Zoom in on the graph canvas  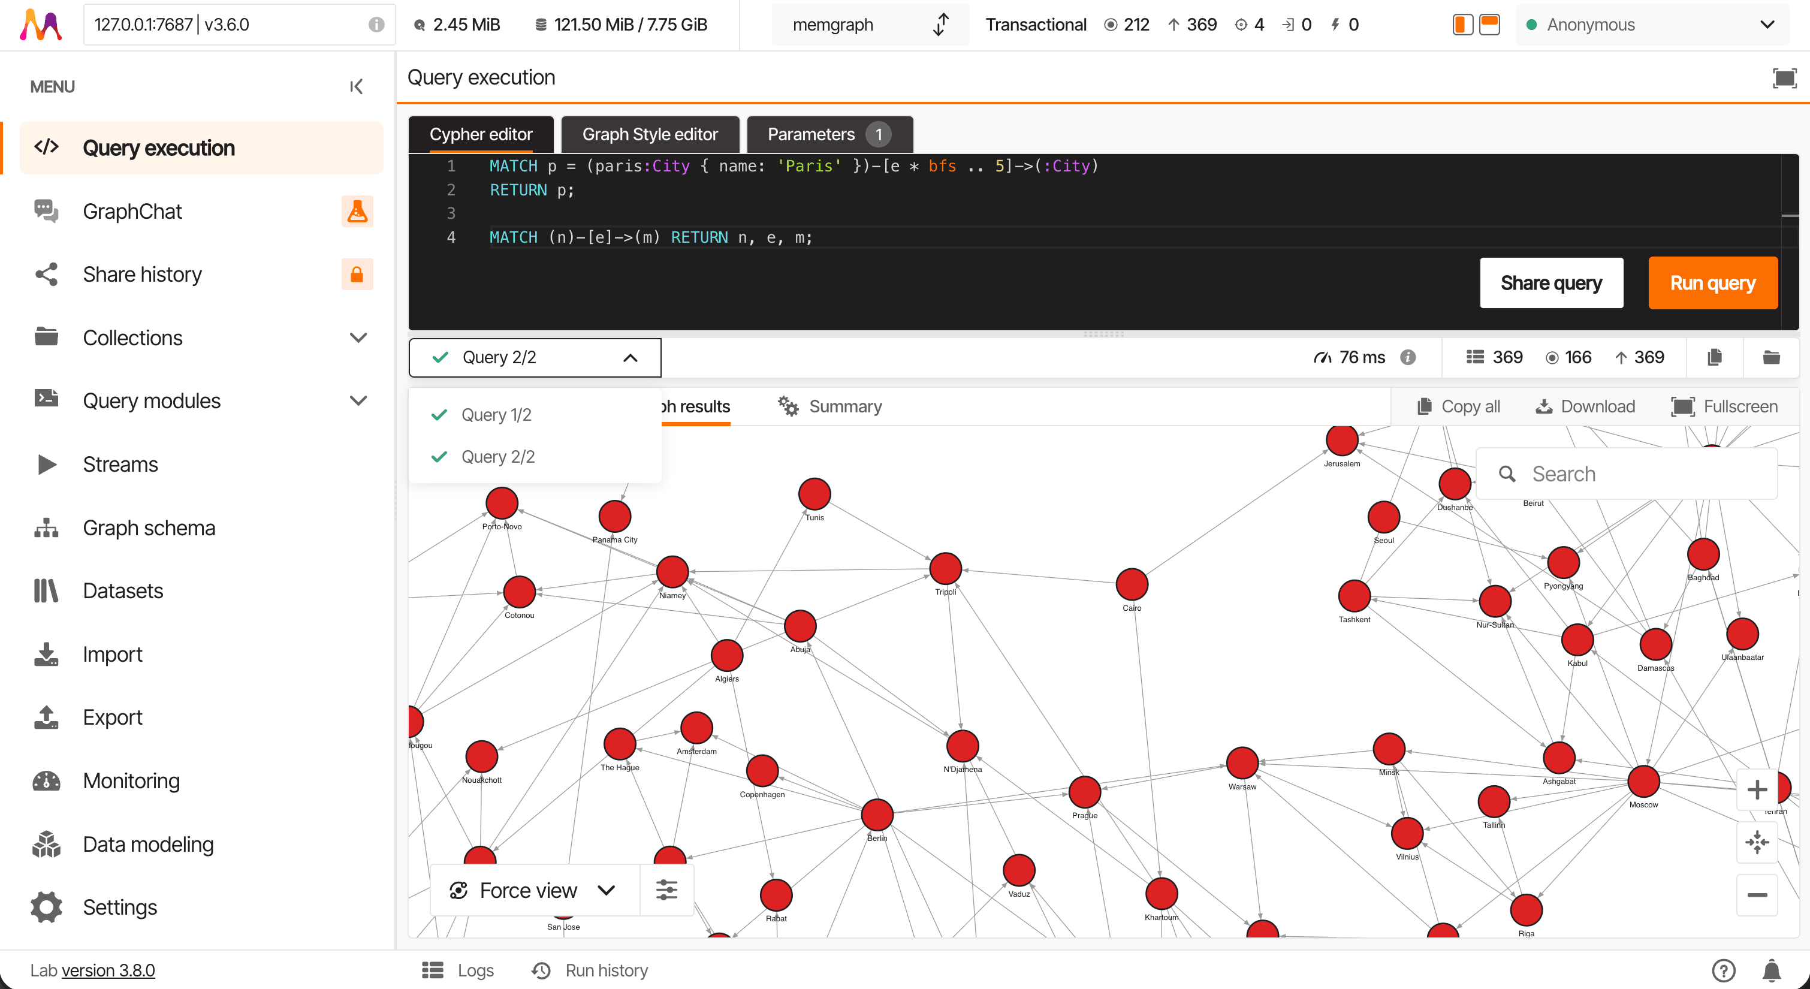point(1757,789)
